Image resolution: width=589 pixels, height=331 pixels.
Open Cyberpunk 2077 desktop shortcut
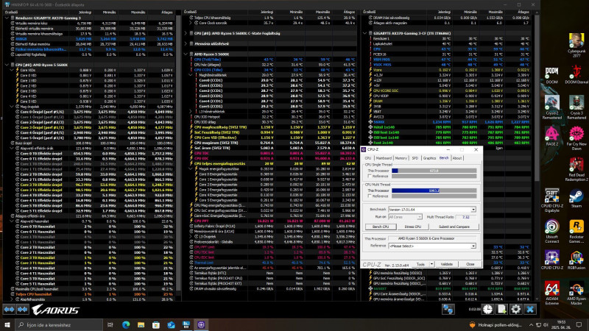pyautogui.click(x=576, y=46)
